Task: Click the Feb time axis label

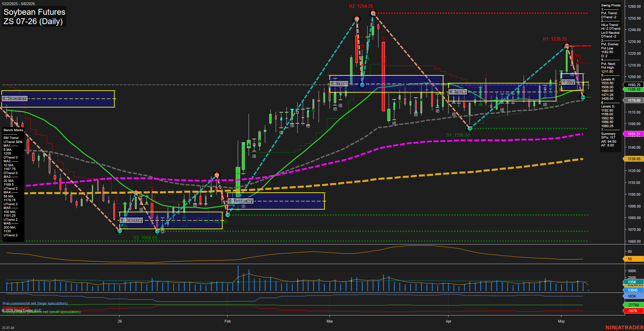Action: click(228, 321)
